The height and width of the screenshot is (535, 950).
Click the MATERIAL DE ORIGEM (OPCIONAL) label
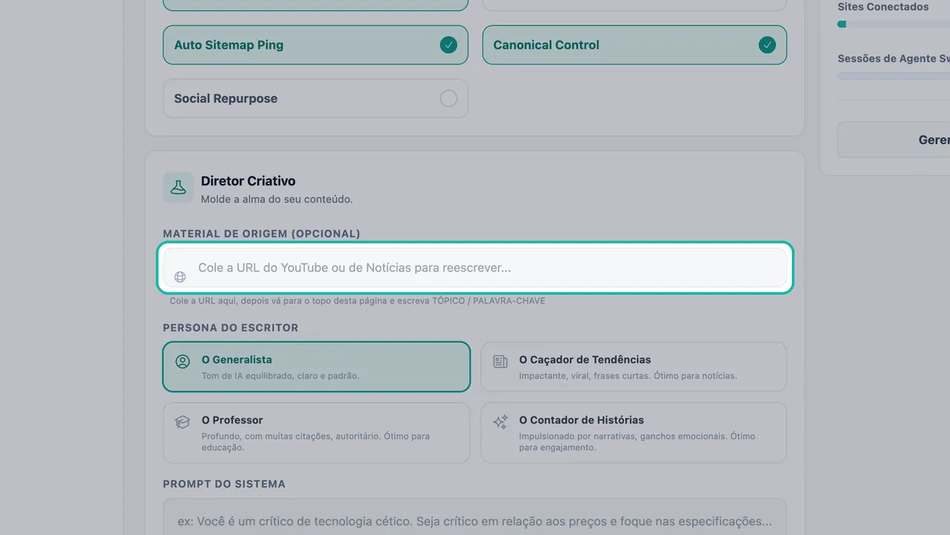[261, 234]
